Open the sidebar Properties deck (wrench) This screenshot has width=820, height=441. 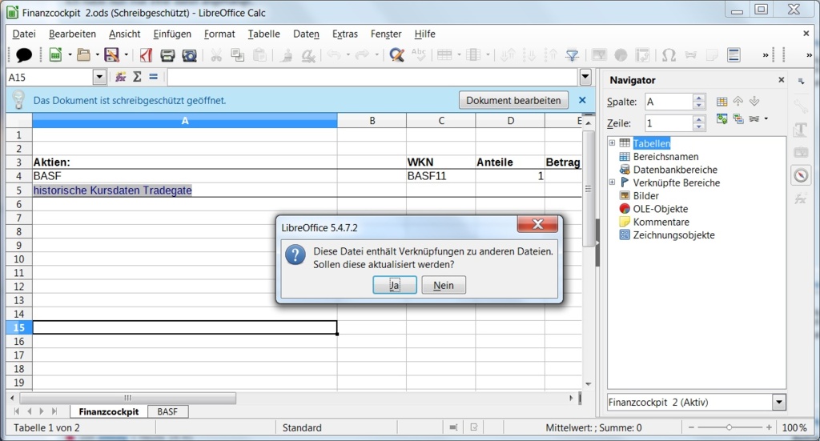pos(801,106)
